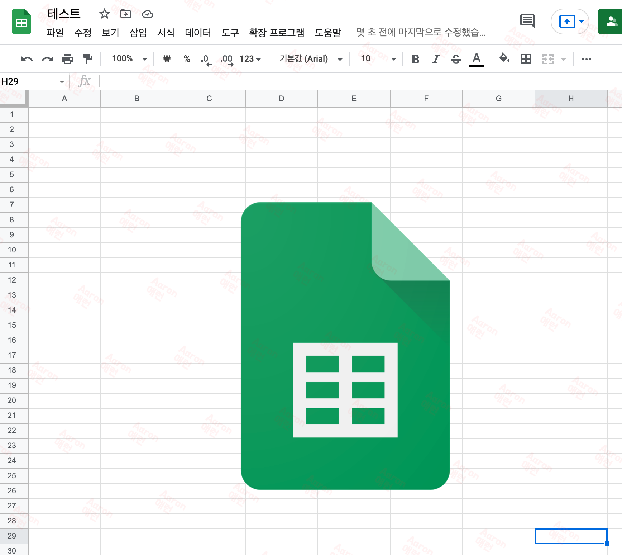Click decrease decimal places icon

[x=206, y=59]
